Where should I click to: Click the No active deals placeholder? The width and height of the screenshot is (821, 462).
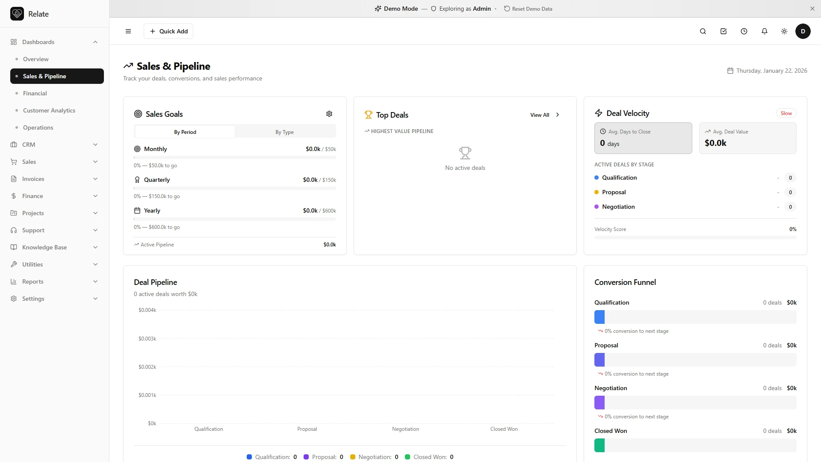pos(465,159)
